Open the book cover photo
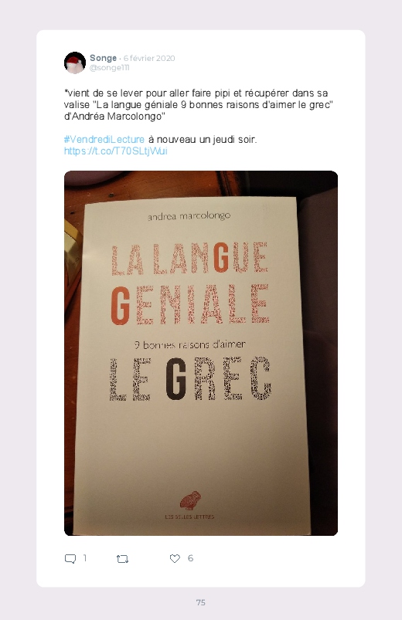This screenshot has height=620, width=402. pos(201,353)
